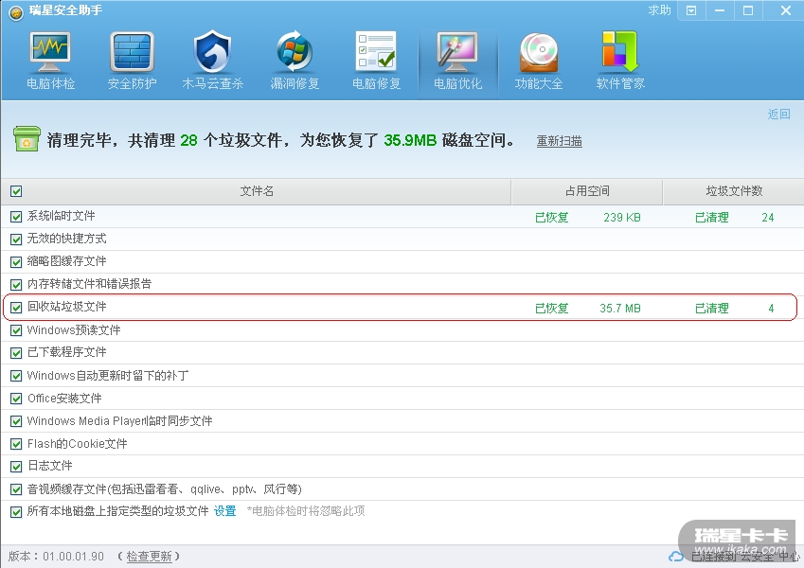Click the 电脑体检 tab label text

click(x=50, y=83)
